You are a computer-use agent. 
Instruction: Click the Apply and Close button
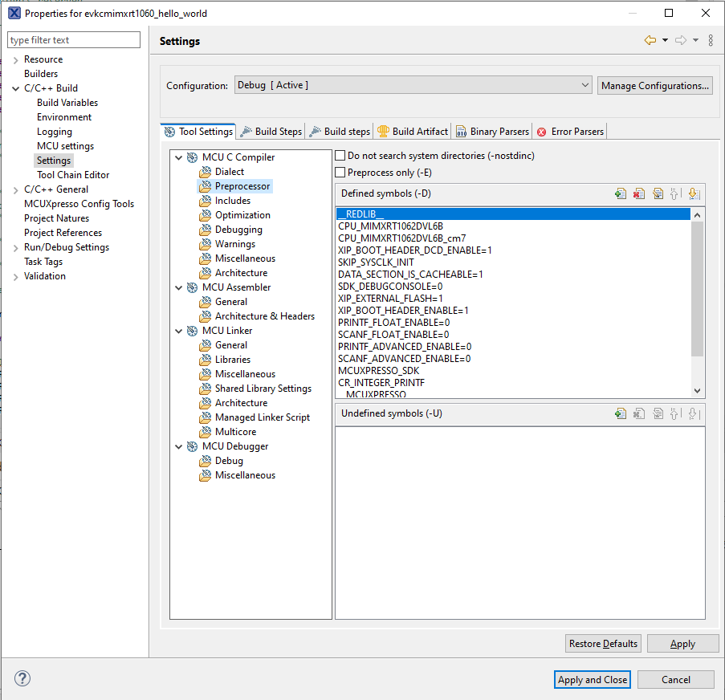(x=593, y=679)
